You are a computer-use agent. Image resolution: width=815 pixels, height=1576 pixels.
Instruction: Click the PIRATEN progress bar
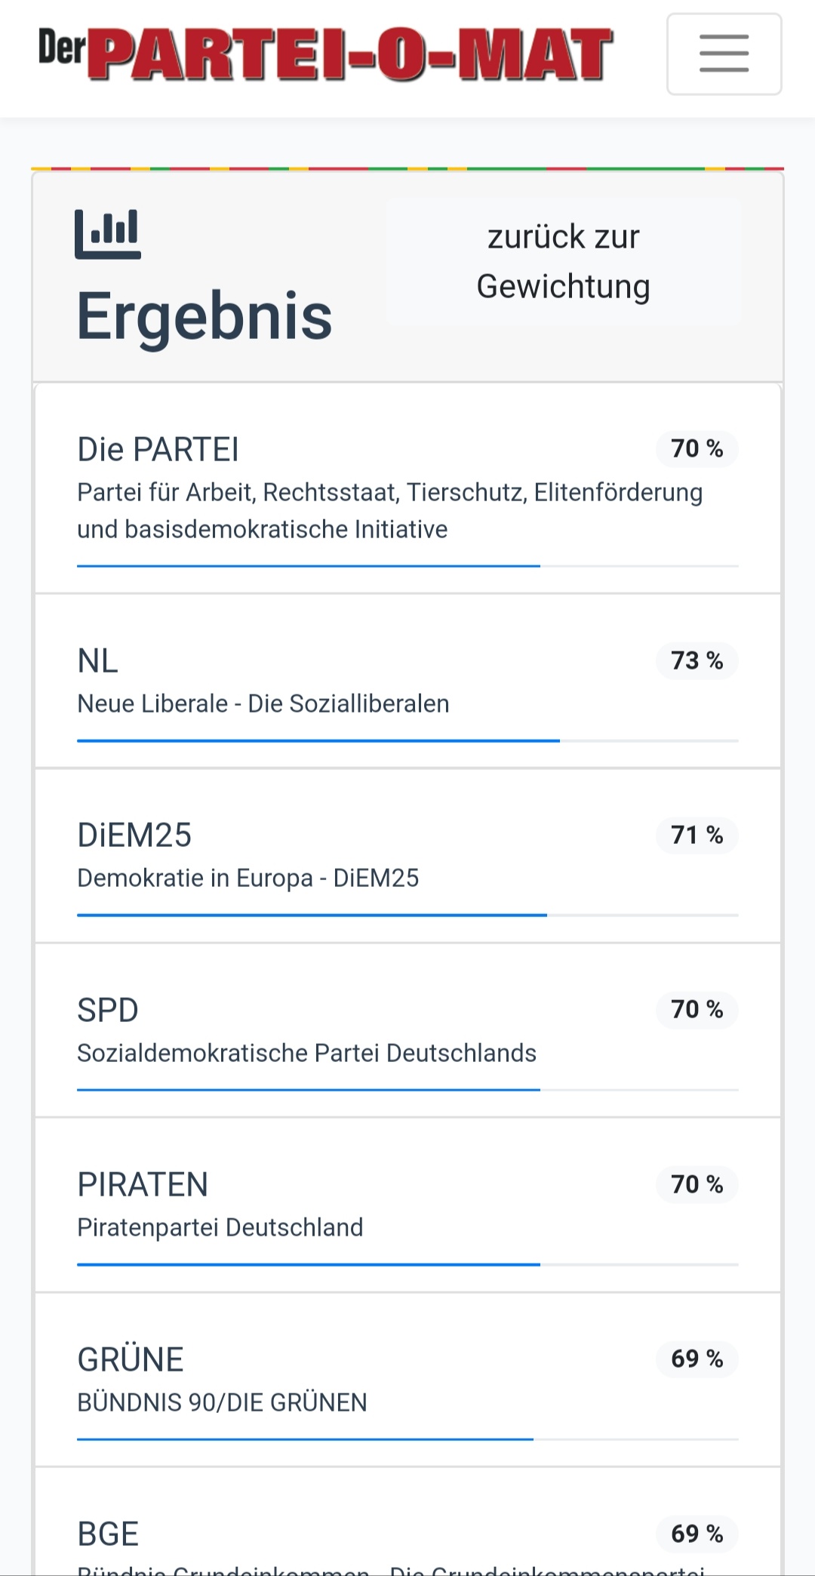[x=407, y=1264]
